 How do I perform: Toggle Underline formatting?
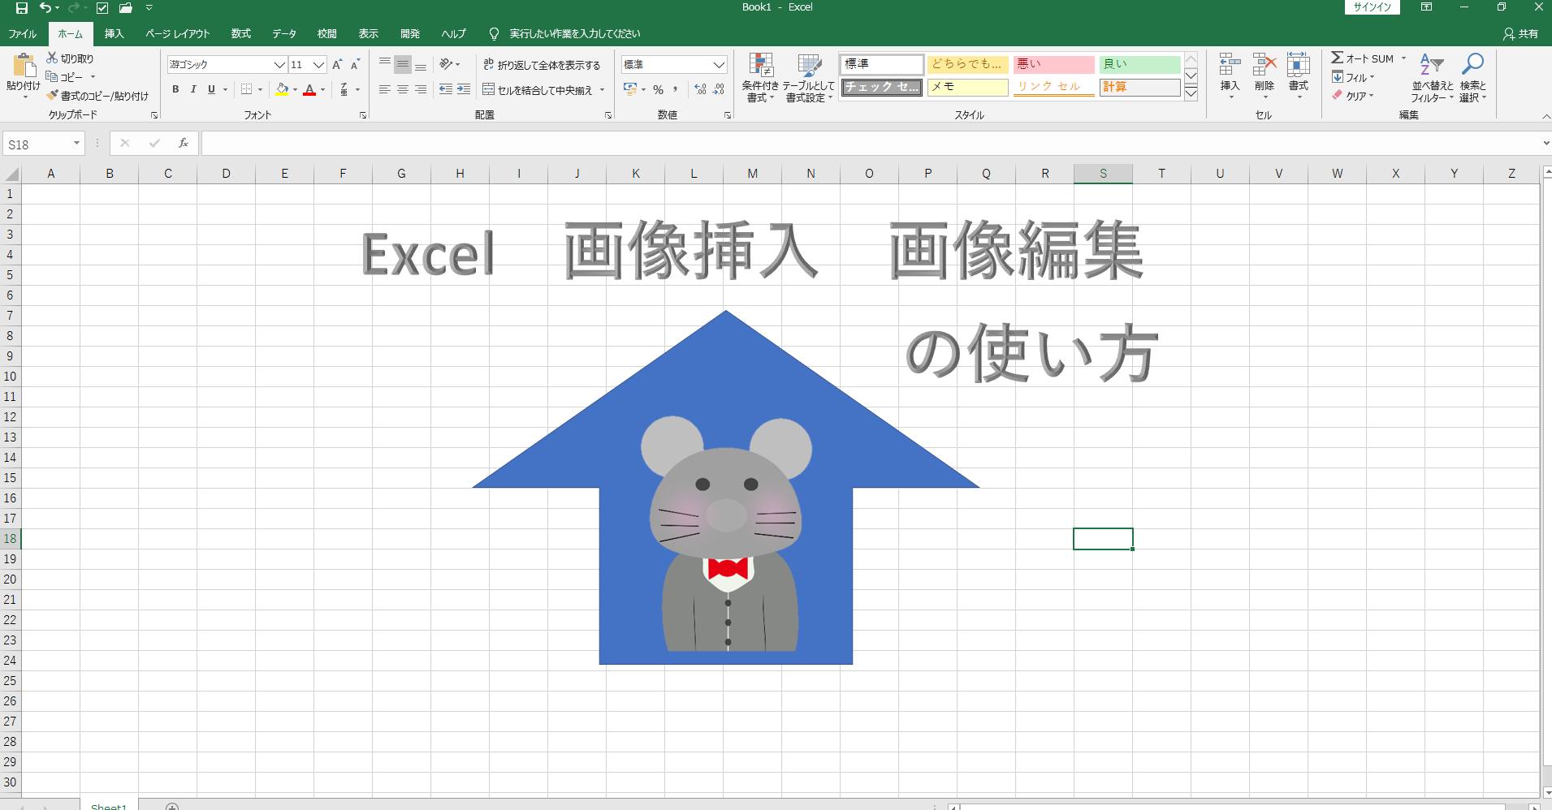point(211,89)
